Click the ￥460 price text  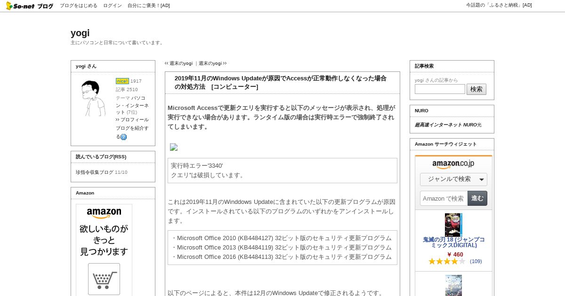click(x=455, y=255)
